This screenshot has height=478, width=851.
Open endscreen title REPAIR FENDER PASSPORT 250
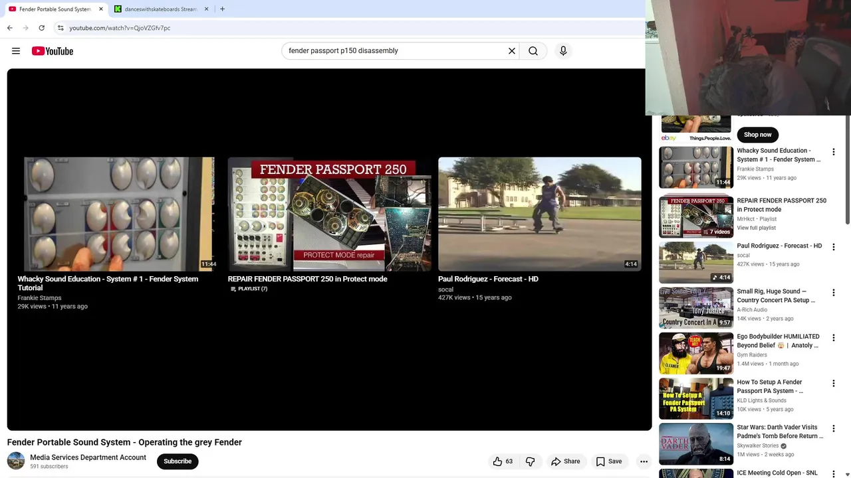[x=307, y=279]
